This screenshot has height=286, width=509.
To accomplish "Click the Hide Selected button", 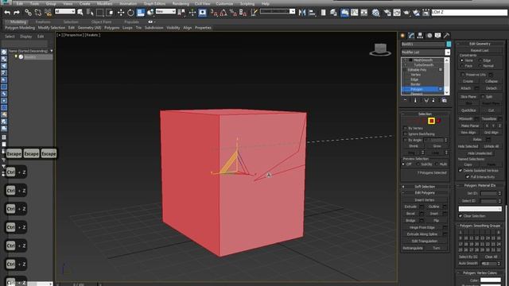I will (x=468, y=146).
